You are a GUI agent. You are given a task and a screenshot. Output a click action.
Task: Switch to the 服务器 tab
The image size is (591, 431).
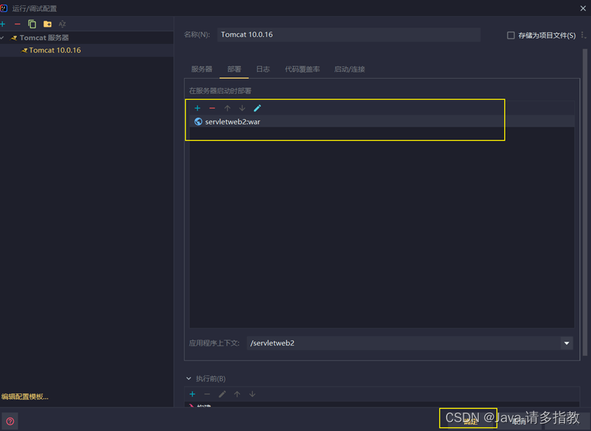[x=202, y=69]
